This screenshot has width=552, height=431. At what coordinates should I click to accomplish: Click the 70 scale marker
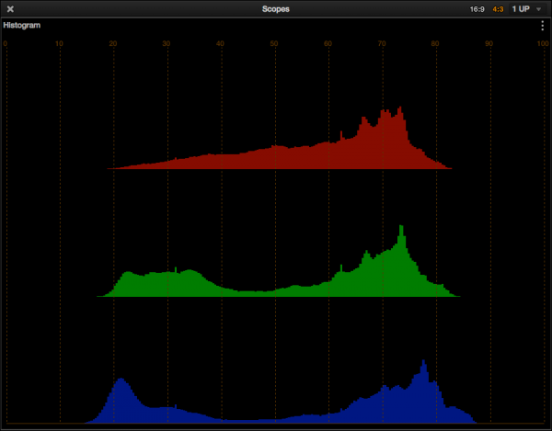pos(382,43)
